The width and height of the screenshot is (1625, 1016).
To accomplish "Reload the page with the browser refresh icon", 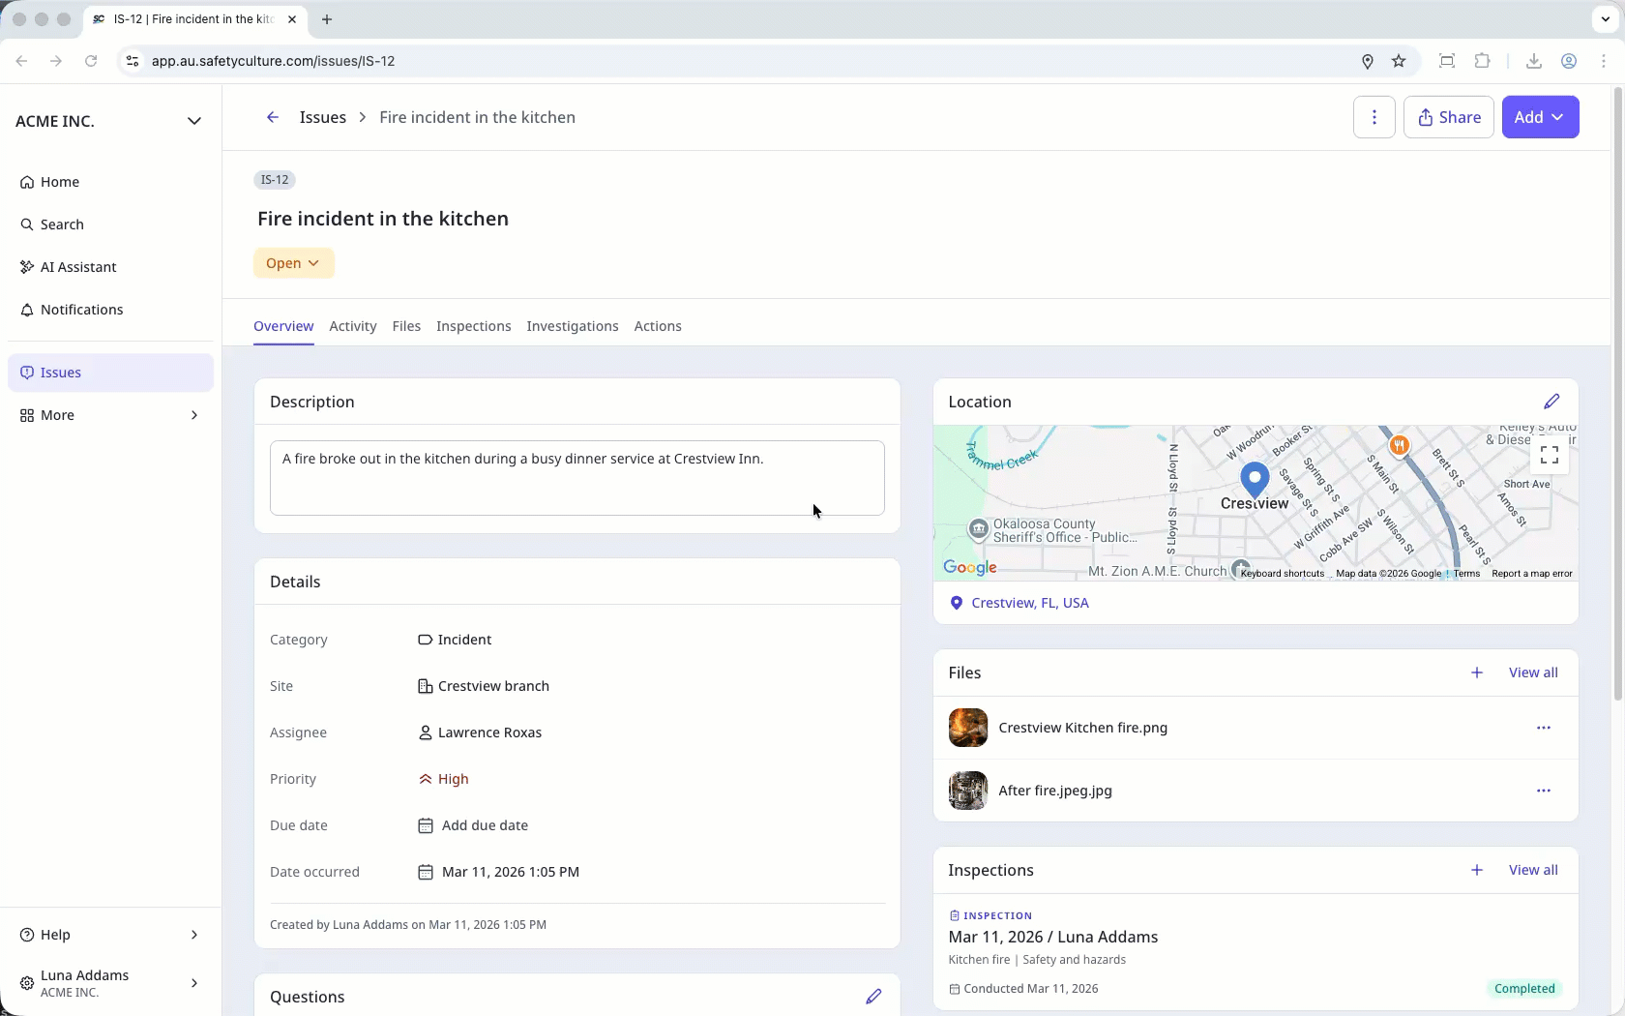I will (x=91, y=61).
